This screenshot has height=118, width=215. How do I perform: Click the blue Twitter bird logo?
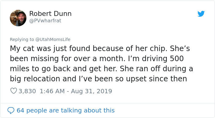point(201,14)
